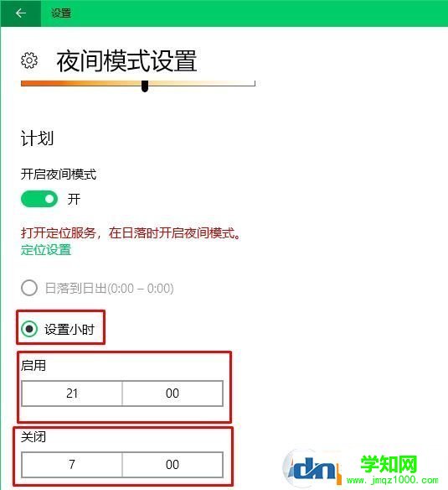Click the orange left end of slider track
The height and width of the screenshot is (490, 448).
[38, 83]
